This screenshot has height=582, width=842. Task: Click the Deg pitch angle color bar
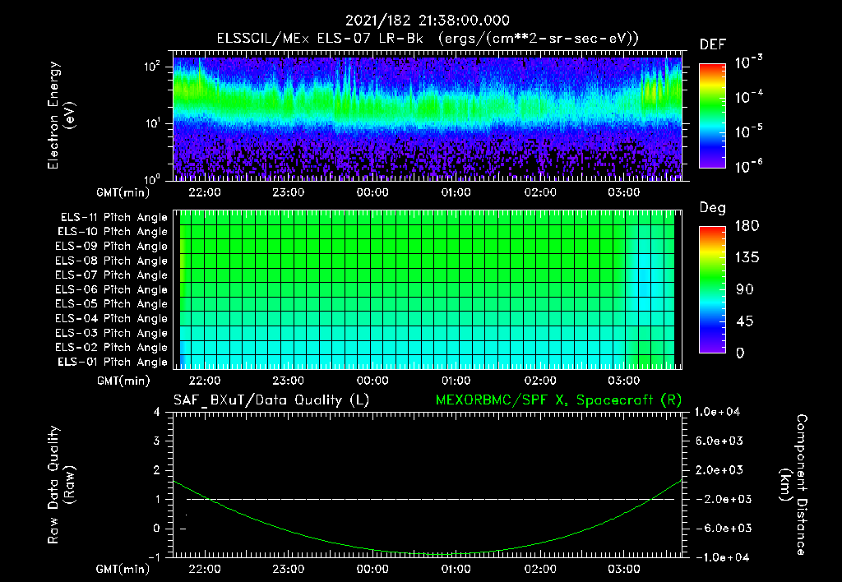pos(712,289)
